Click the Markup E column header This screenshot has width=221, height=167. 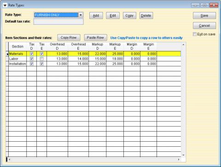pyautogui.click(x=115, y=46)
